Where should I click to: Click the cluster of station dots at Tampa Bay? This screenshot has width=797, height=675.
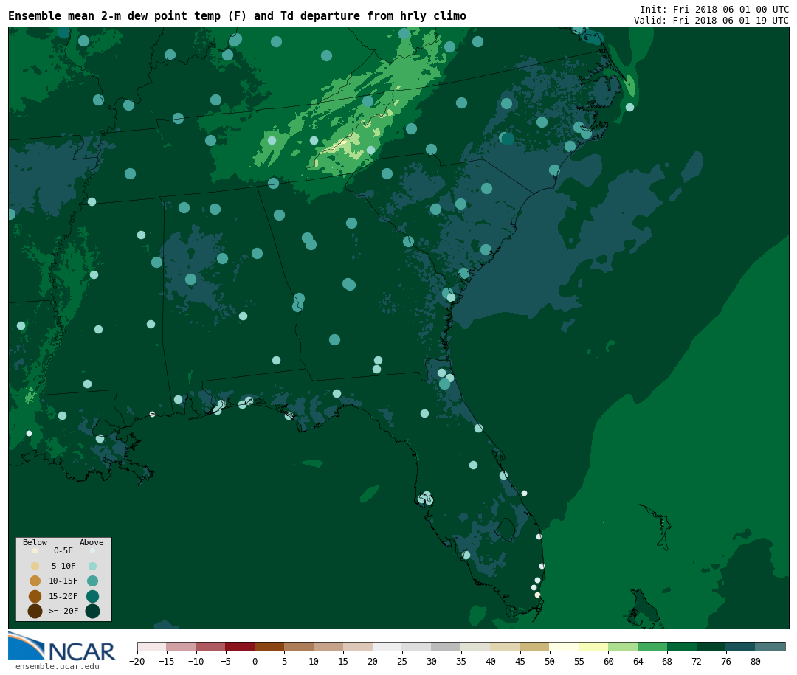coord(425,499)
